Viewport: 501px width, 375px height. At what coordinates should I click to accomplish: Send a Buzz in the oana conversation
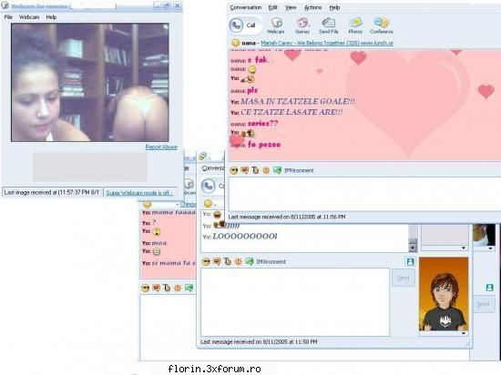(266, 170)
